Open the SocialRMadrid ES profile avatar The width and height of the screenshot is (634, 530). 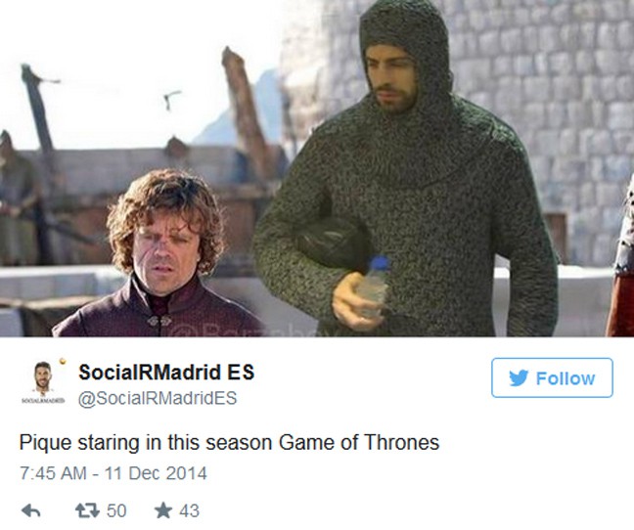pyautogui.click(x=43, y=377)
